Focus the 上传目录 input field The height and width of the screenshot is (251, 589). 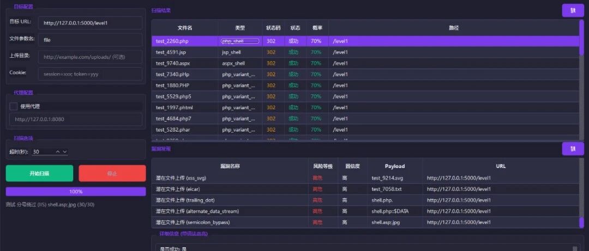click(x=90, y=57)
